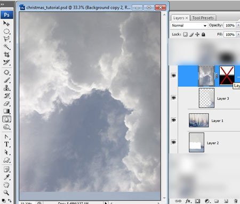The height and width of the screenshot is (204, 240).
Task: Switch to the Layers tab
Action: pos(179,18)
